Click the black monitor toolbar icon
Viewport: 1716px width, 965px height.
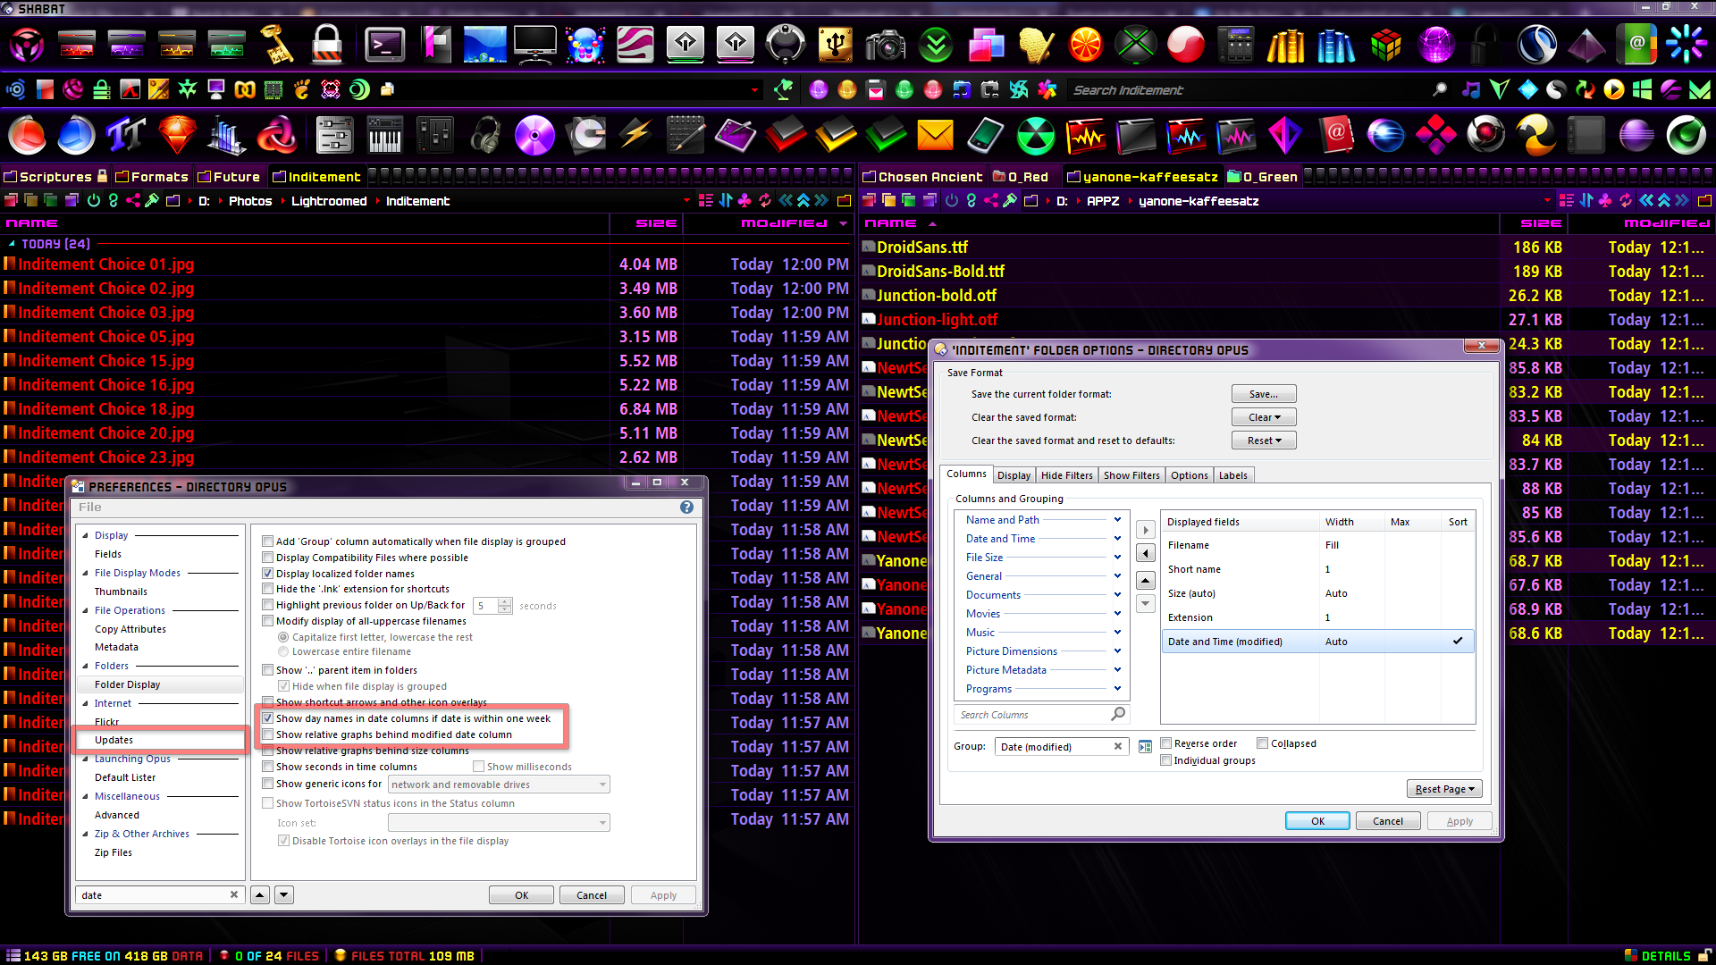(535, 44)
